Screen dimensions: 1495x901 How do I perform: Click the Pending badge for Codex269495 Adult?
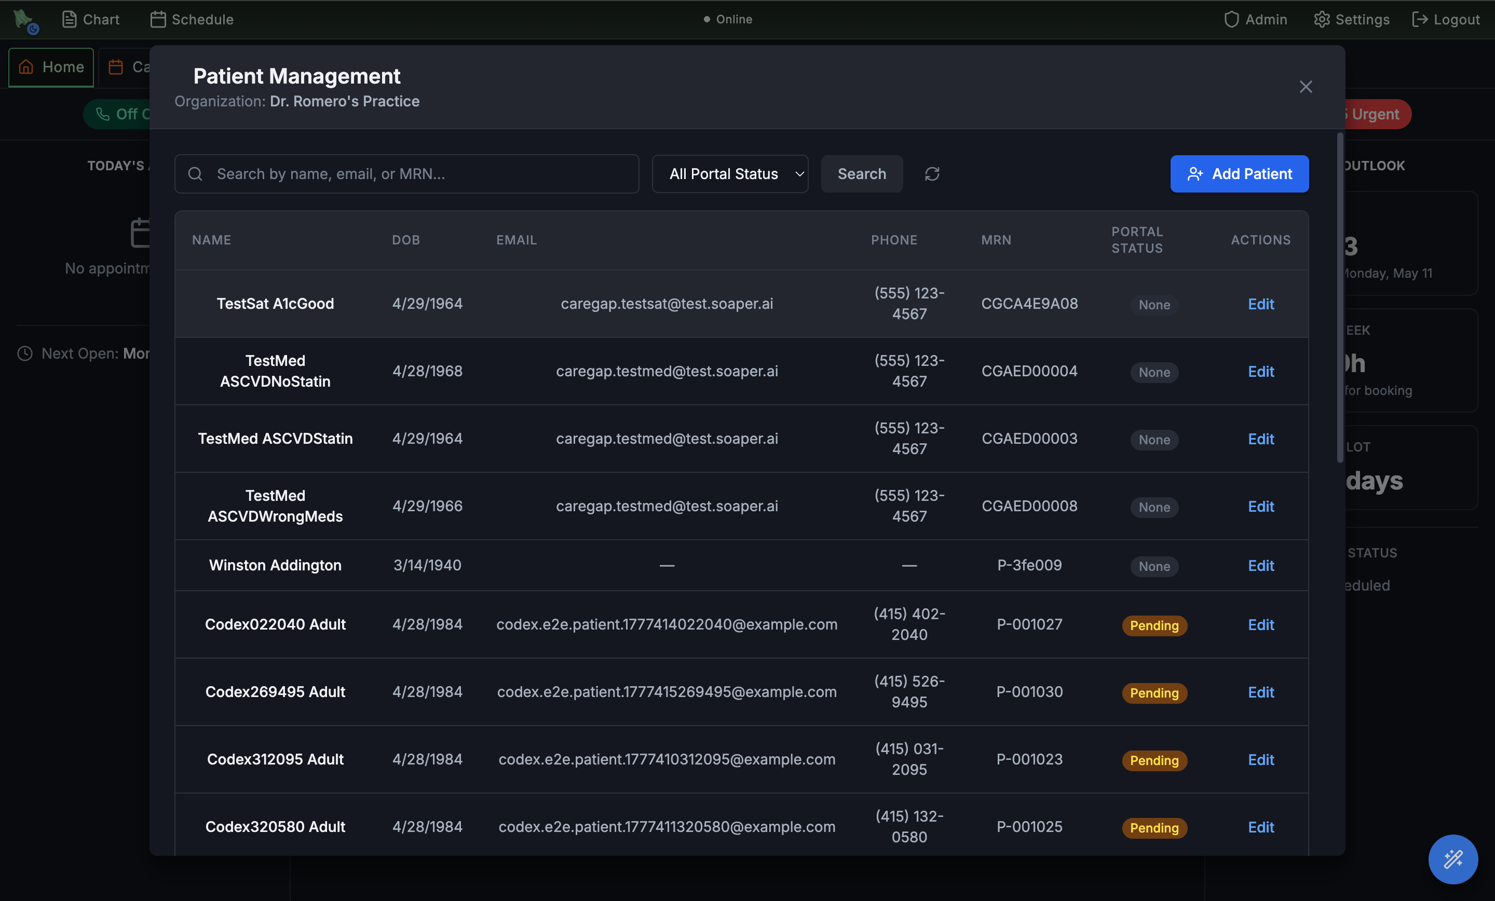pos(1154,693)
